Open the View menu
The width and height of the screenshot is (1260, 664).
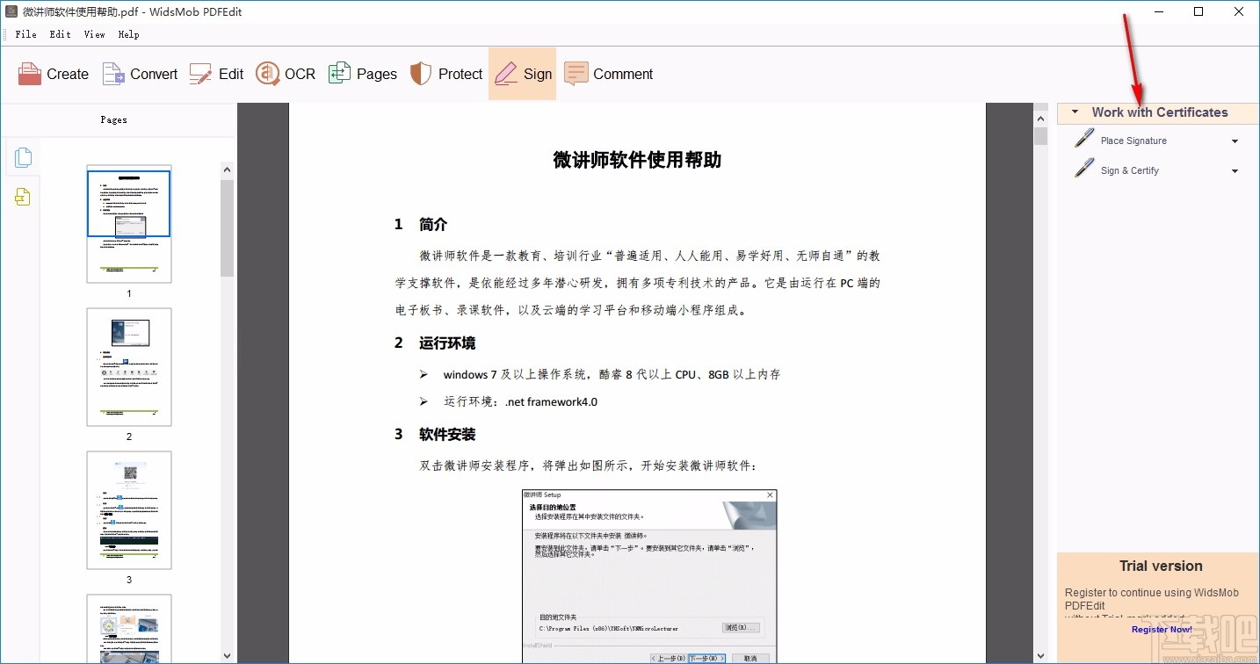coord(94,34)
